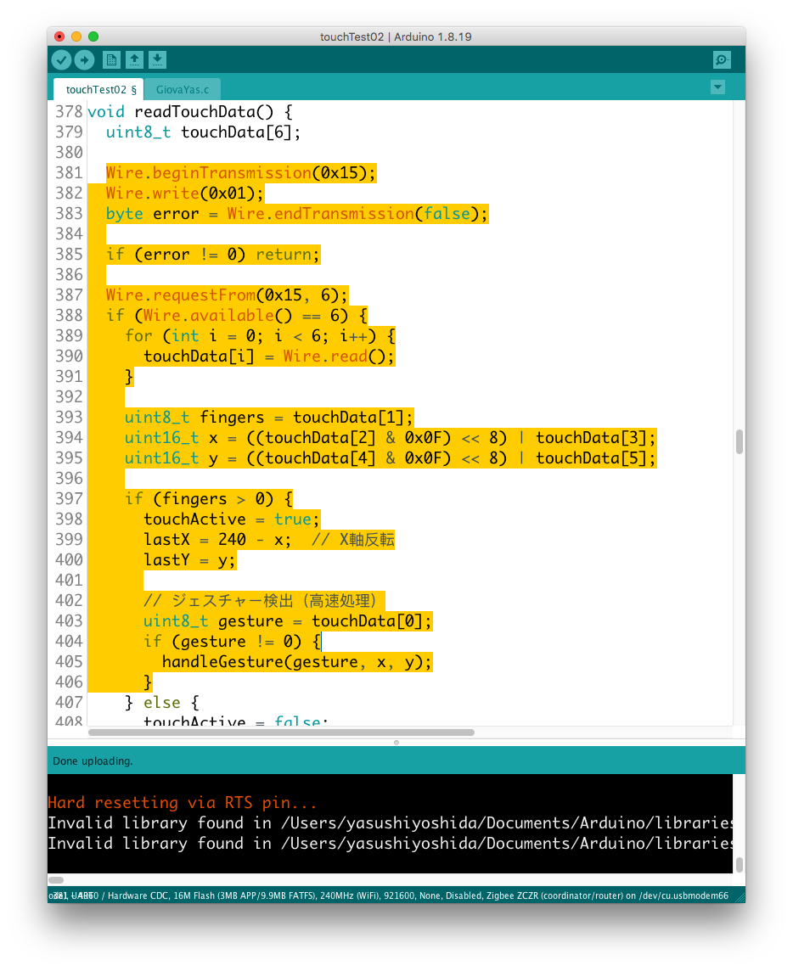The image size is (793, 971).
Task: Click the Verify checkmark icon
Action: 61,59
